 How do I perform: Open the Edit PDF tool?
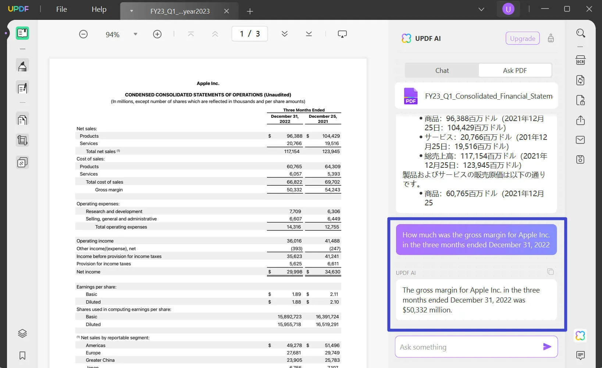pyautogui.click(x=22, y=88)
